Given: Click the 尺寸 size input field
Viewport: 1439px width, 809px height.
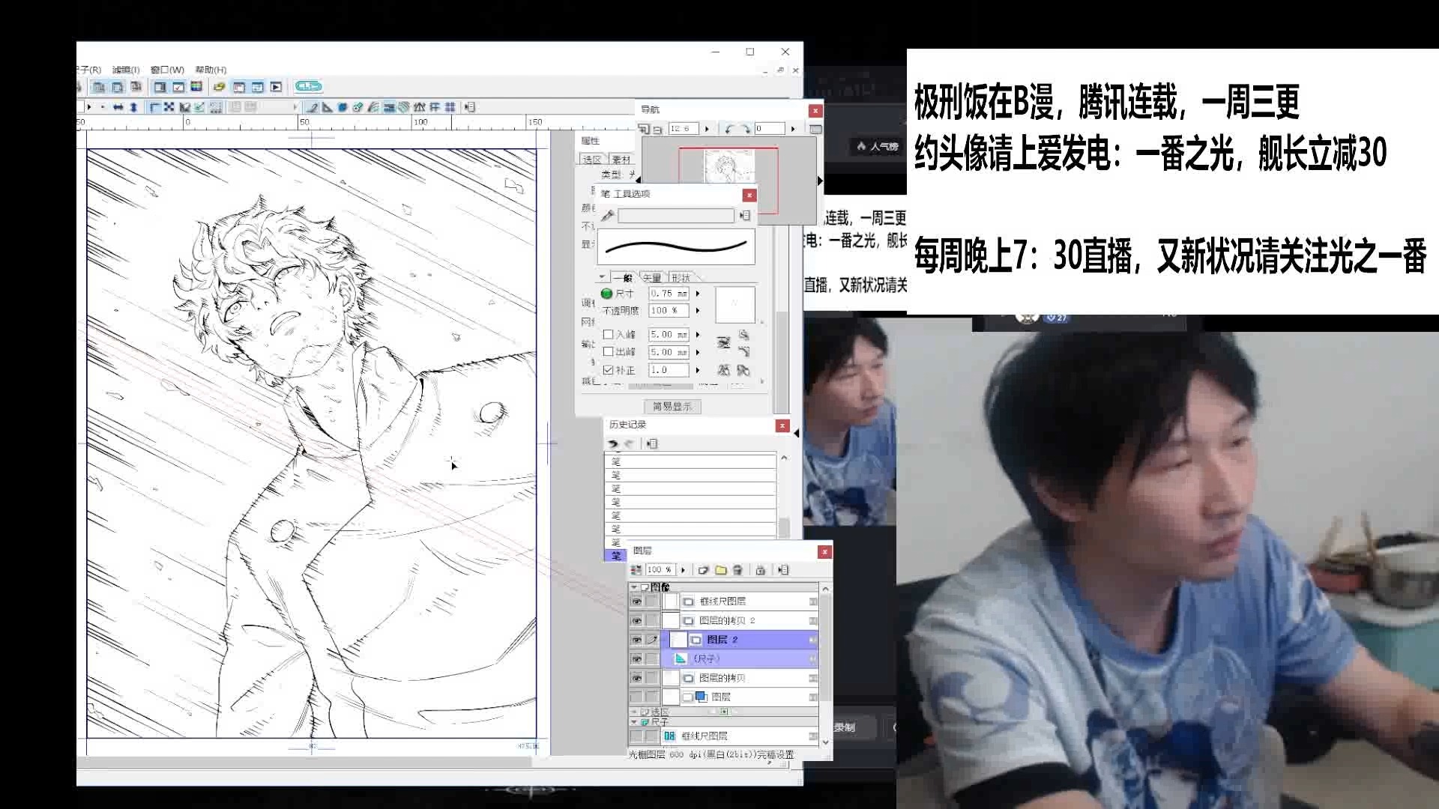Looking at the screenshot, I should [669, 294].
